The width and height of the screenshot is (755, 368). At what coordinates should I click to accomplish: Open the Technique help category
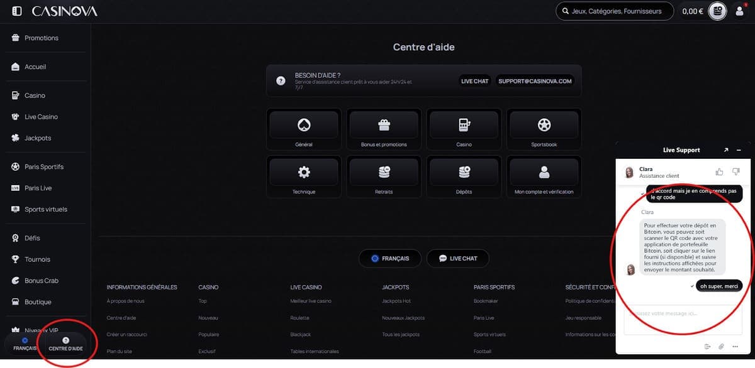pyautogui.click(x=304, y=177)
